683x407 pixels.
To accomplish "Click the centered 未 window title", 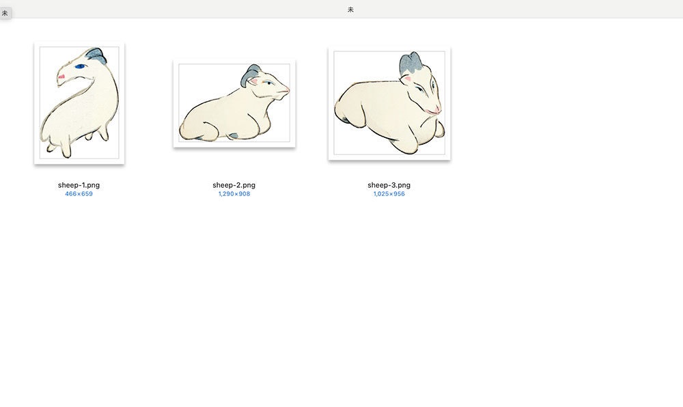I will coord(350,9).
